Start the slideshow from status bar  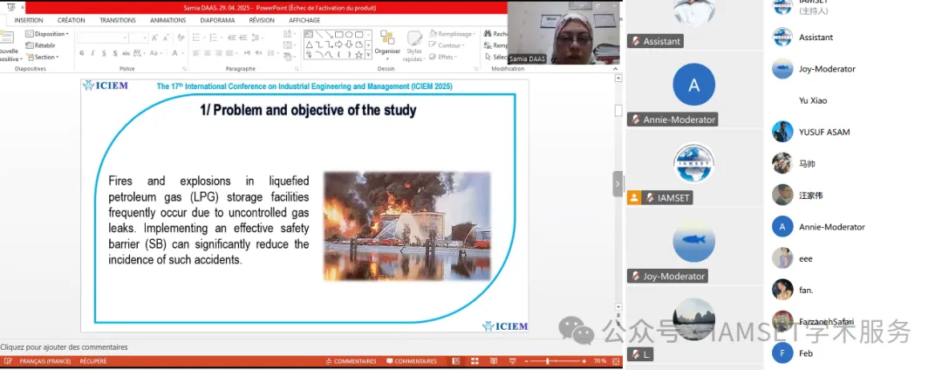coord(513,361)
